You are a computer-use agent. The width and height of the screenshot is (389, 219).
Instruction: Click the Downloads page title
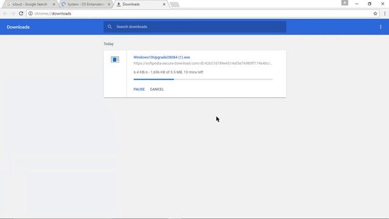pos(18,27)
